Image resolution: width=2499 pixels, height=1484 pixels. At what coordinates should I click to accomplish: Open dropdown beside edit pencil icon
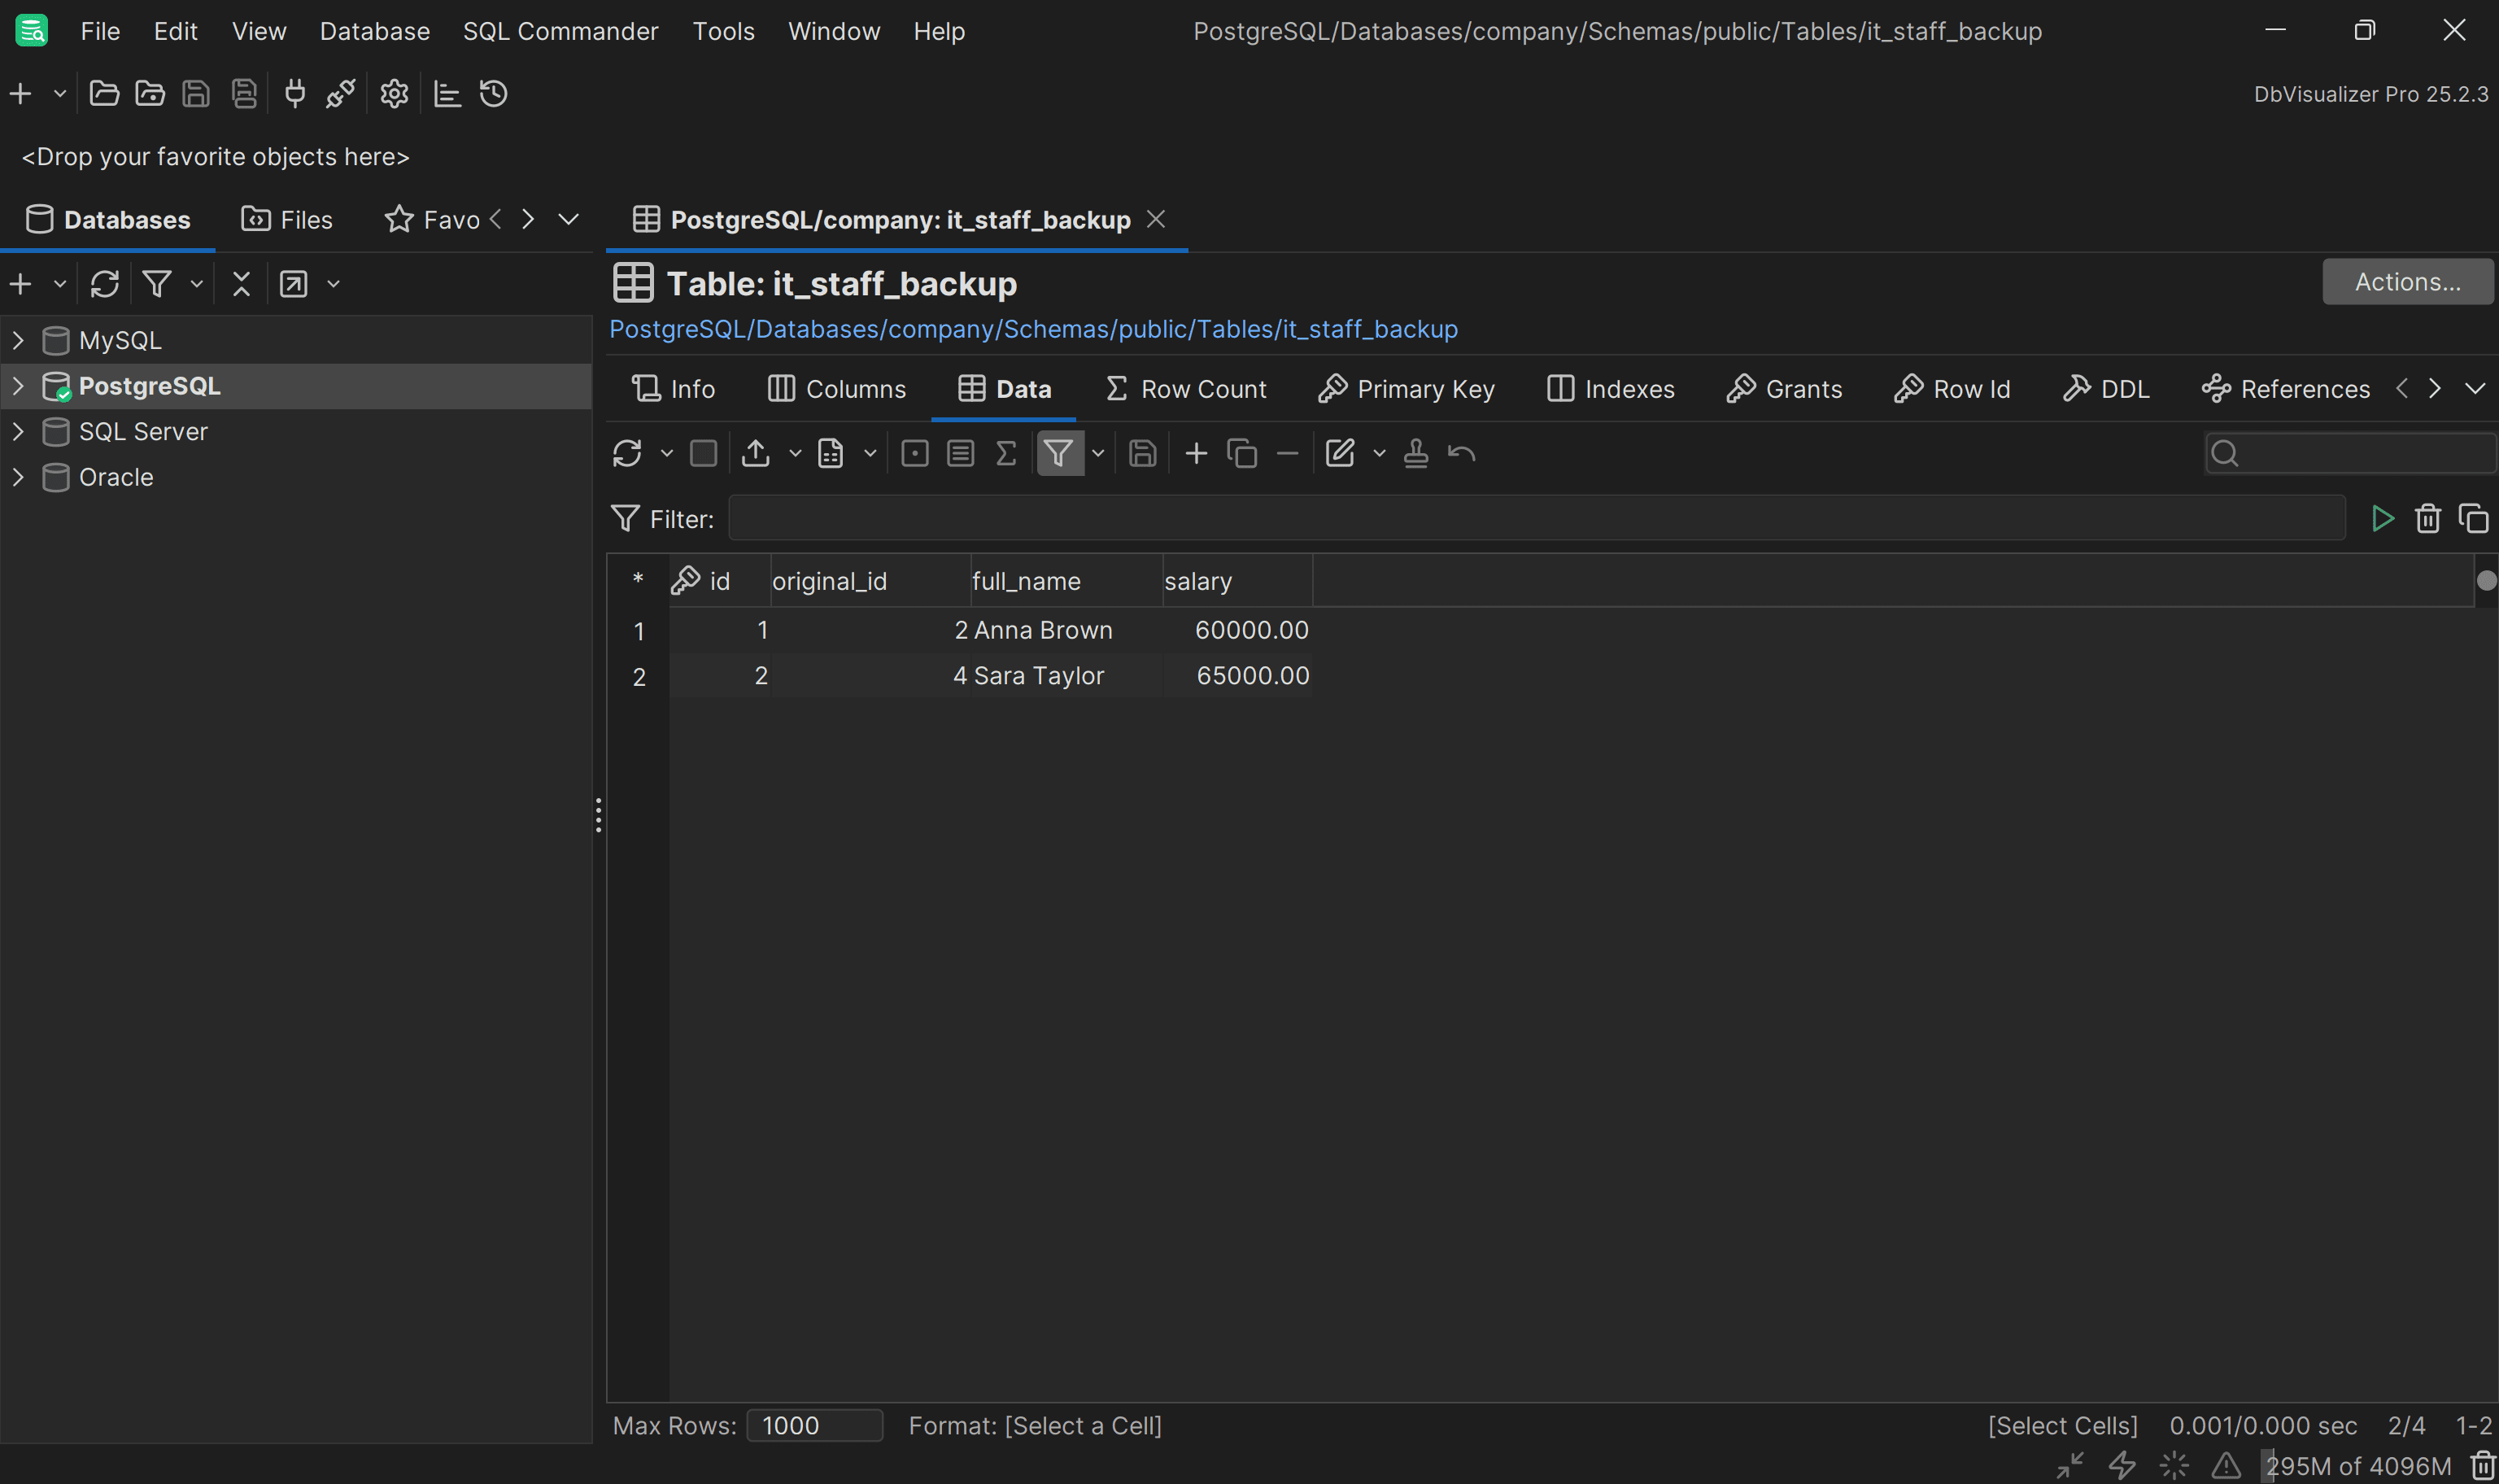(x=1380, y=454)
